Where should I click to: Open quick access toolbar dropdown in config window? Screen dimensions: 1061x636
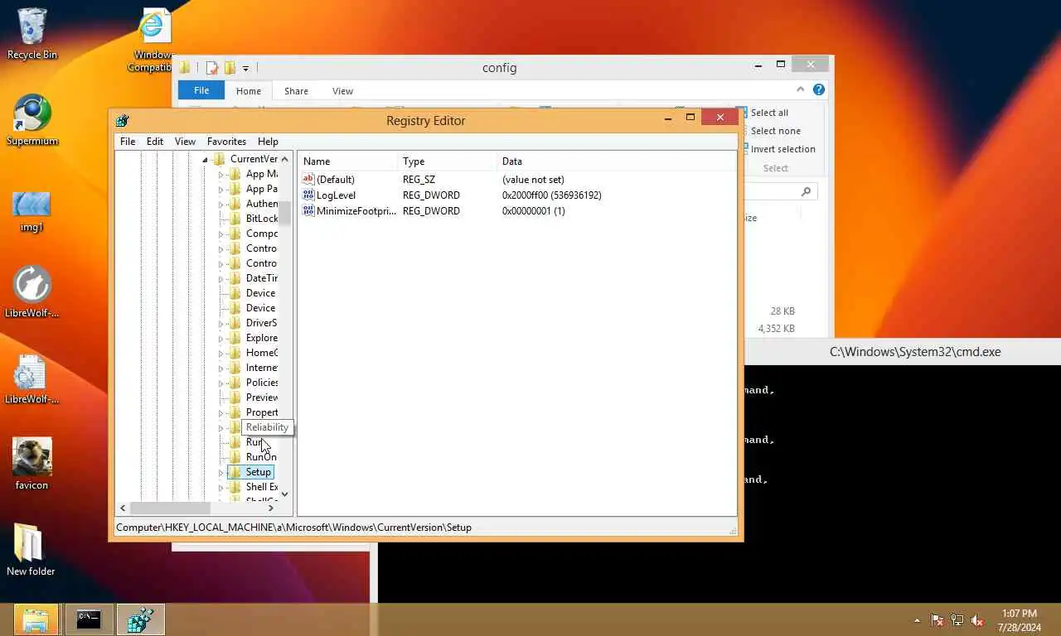tap(245, 68)
